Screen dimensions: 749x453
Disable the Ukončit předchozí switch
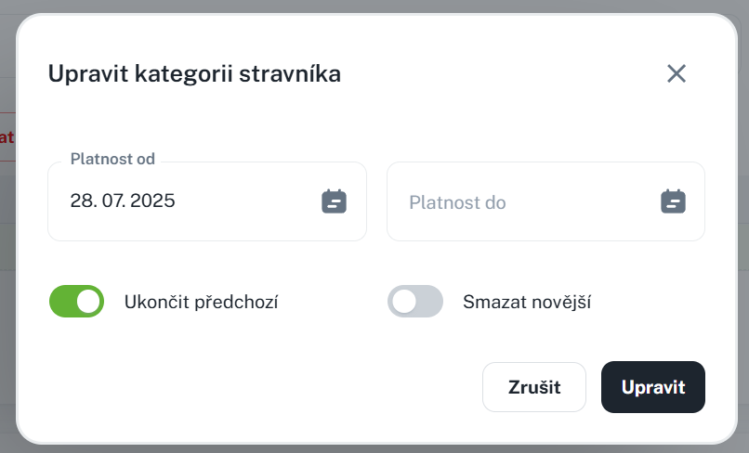(76, 302)
